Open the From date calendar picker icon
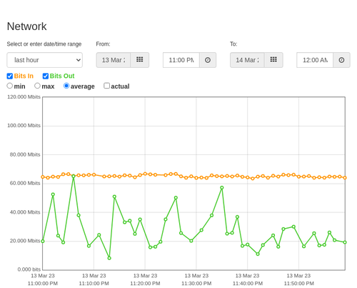 [x=140, y=60]
